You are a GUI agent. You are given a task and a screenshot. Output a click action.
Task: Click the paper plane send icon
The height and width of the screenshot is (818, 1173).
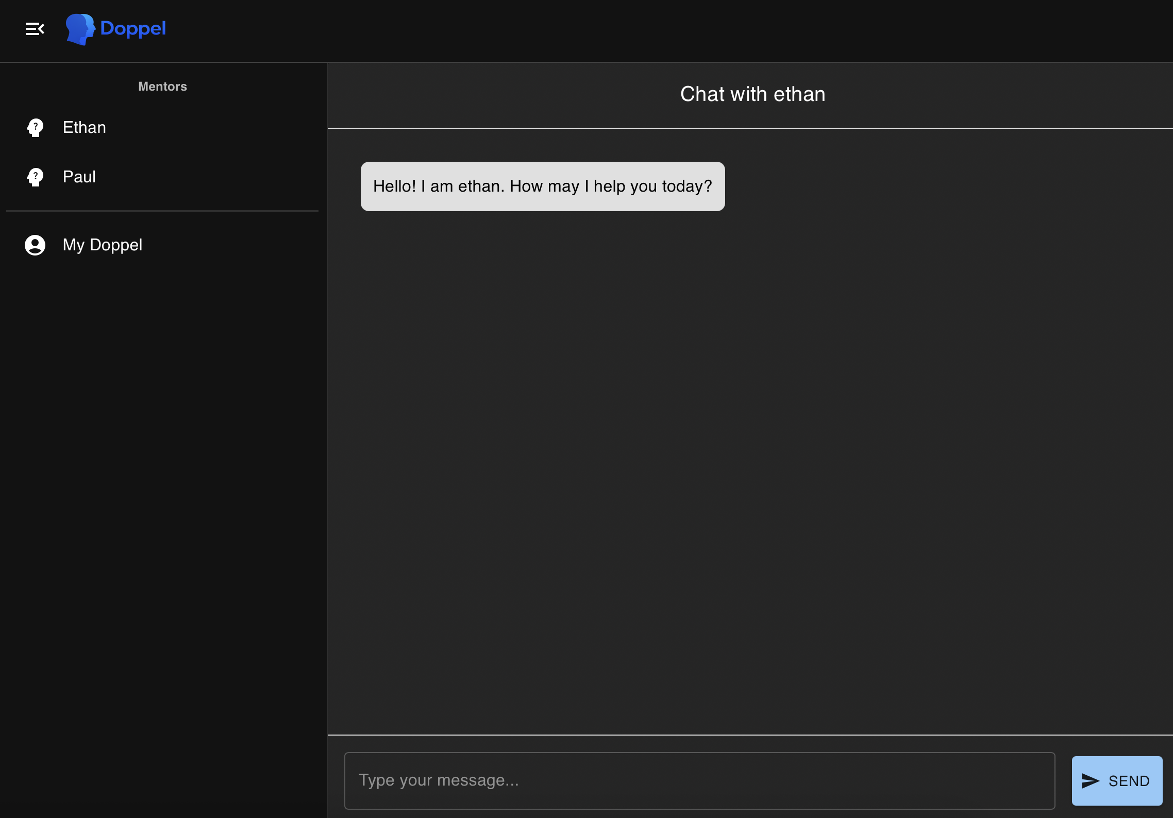[1090, 781]
